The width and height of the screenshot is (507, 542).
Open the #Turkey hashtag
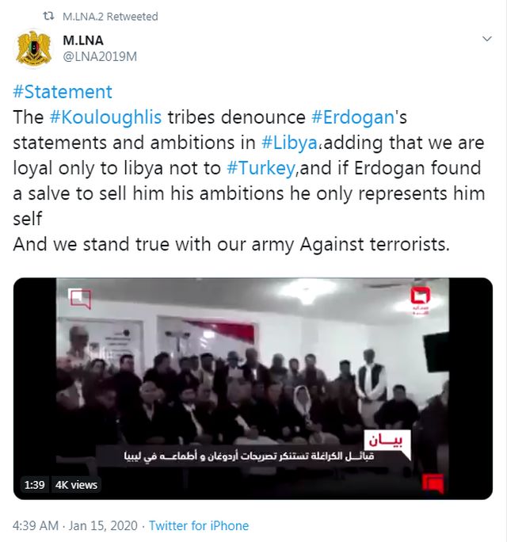tap(261, 168)
